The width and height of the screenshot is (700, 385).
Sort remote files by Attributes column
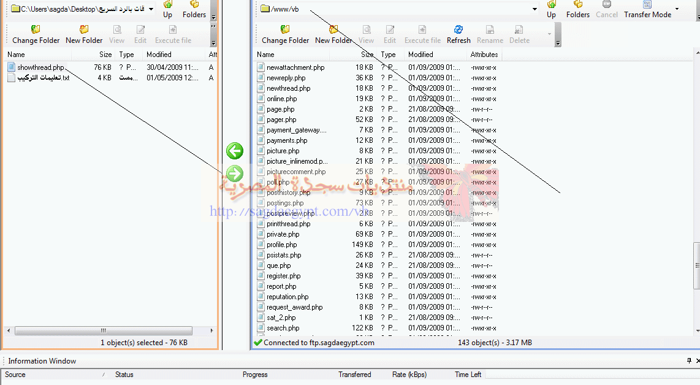(x=484, y=55)
